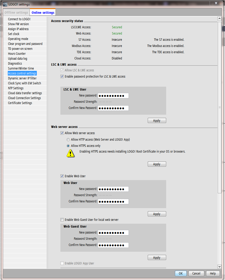Screen dimensions: 225x280
Task: Open Clear program and password
Action: click(25, 44)
